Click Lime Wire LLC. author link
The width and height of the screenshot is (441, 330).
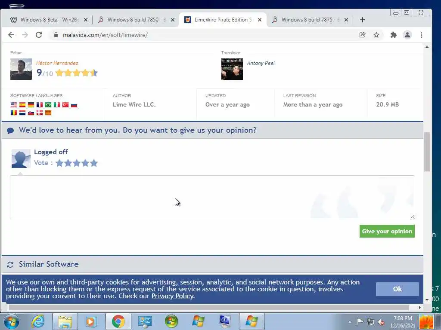click(x=134, y=104)
